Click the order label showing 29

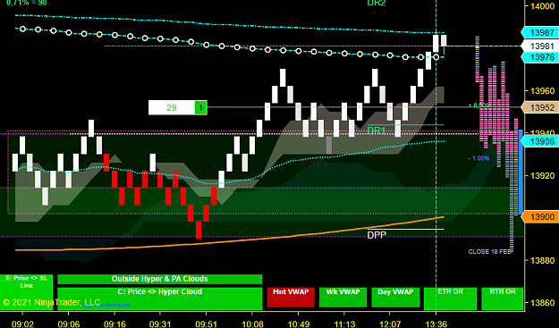pyautogui.click(x=172, y=107)
